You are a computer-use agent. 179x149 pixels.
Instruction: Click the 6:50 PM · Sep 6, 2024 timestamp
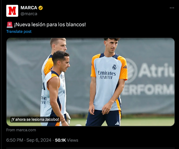coord(29,140)
